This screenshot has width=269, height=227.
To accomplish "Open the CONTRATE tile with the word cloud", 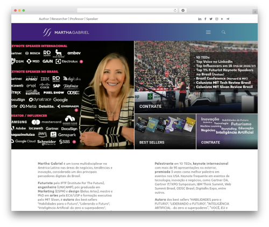I will pos(227,131).
